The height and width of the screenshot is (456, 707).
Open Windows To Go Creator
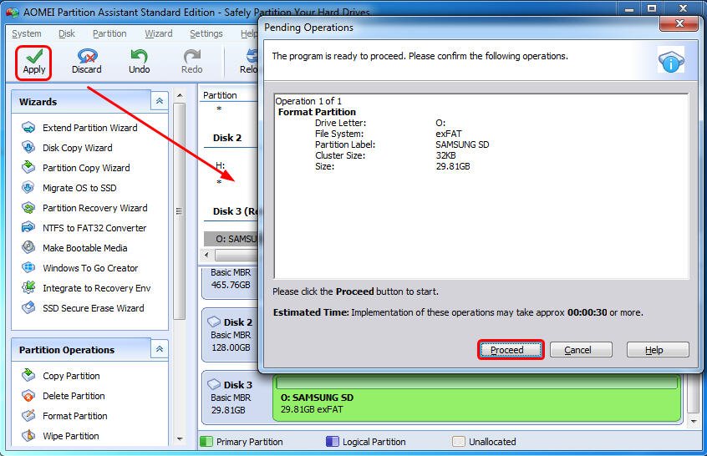coord(90,268)
